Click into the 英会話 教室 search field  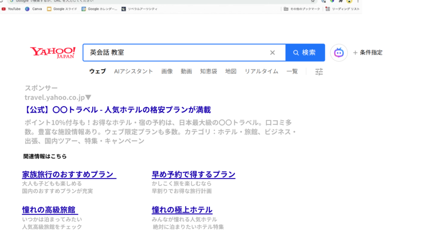[175, 53]
